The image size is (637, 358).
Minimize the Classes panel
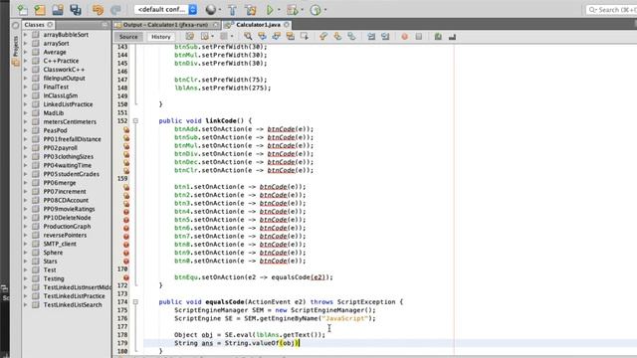105,25
